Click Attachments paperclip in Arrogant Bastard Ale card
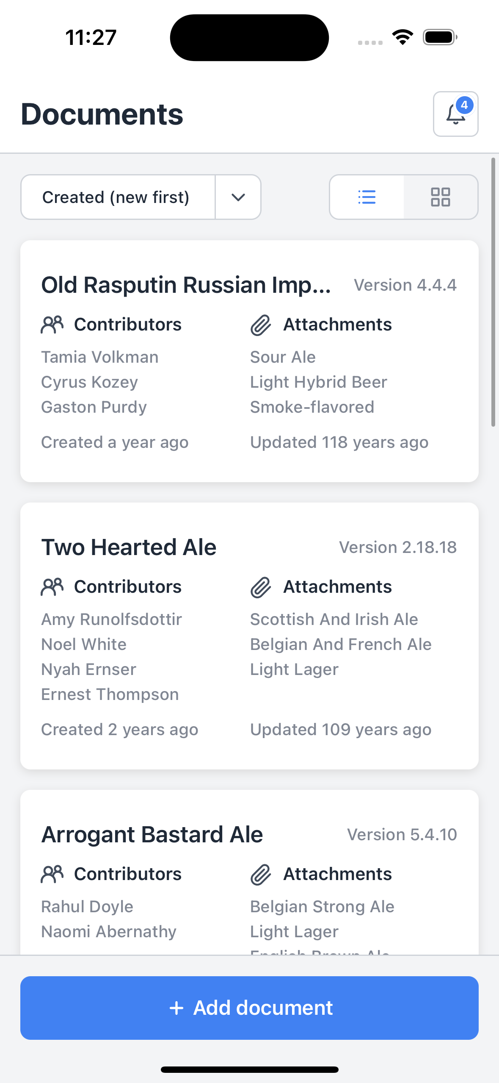Viewport: 499px width, 1083px height. pyautogui.click(x=261, y=875)
